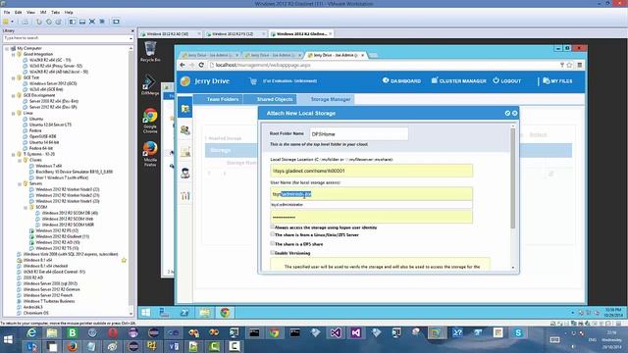This screenshot has height=353, width=628.
Task: Click the help icon on Attach New Local Storage dialog
Action: point(507,114)
